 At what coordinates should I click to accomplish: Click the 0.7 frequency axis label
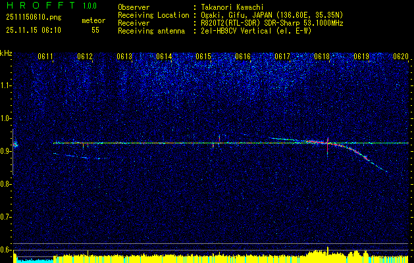pyautogui.click(x=6, y=216)
